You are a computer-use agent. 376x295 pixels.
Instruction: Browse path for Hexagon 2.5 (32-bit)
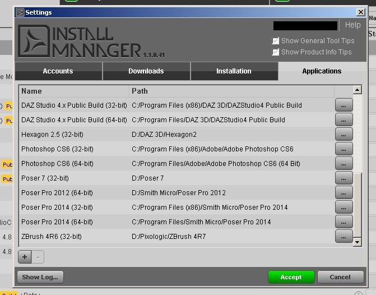tap(344, 135)
